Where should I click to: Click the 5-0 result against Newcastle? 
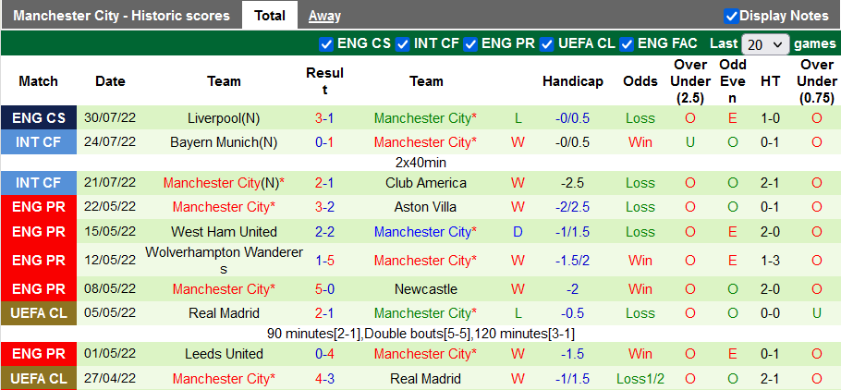[324, 289]
